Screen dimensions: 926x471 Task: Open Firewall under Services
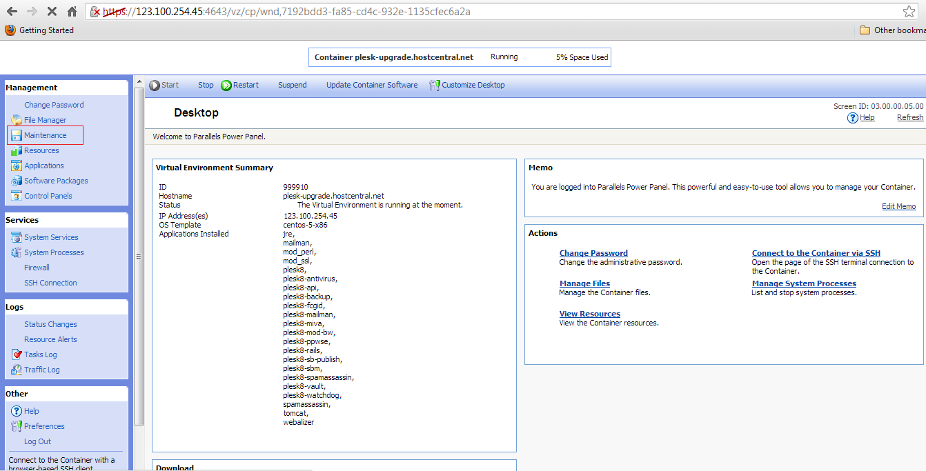[x=37, y=268]
